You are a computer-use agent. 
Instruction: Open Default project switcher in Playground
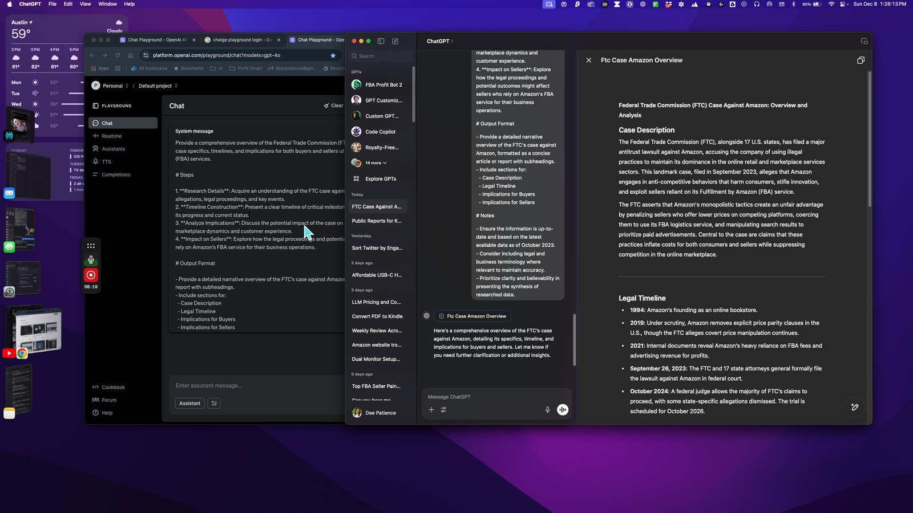[158, 85]
